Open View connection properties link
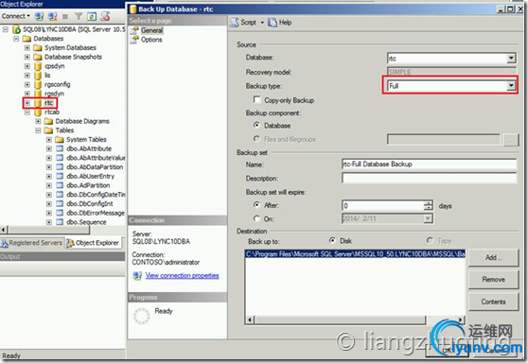This screenshot has width=528, height=363. (x=183, y=275)
